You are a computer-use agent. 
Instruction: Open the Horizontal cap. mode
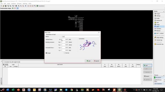click(x=159, y=44)
